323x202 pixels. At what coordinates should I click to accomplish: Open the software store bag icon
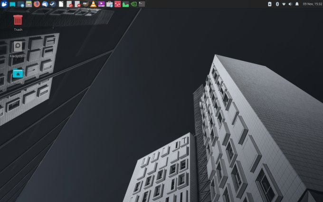pos(109,4)
